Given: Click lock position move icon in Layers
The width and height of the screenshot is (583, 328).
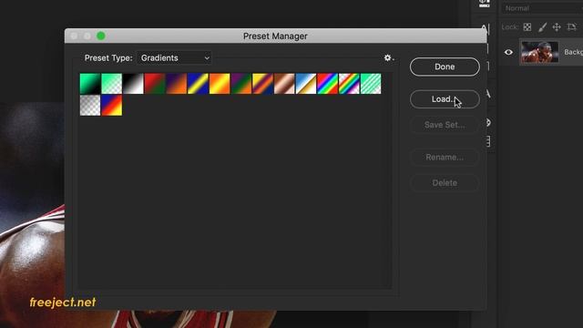Looking at the screenshot, I should (557, 27).
